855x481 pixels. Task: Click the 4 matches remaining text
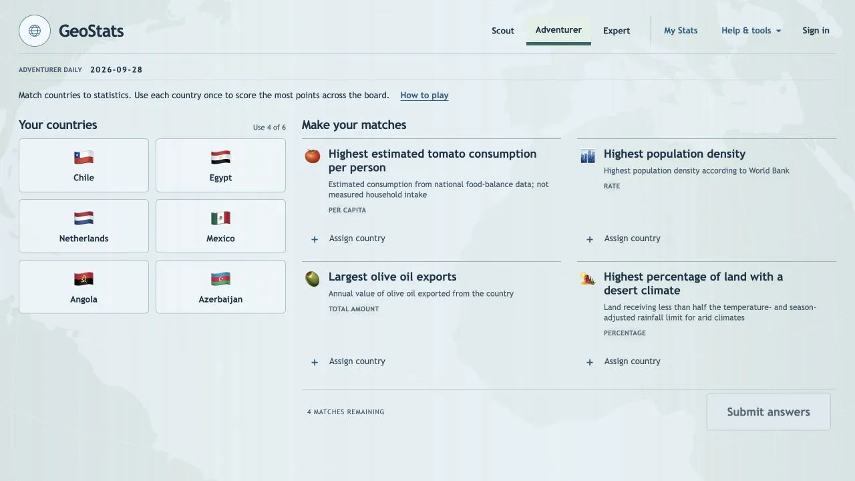(x=345, y=412)
